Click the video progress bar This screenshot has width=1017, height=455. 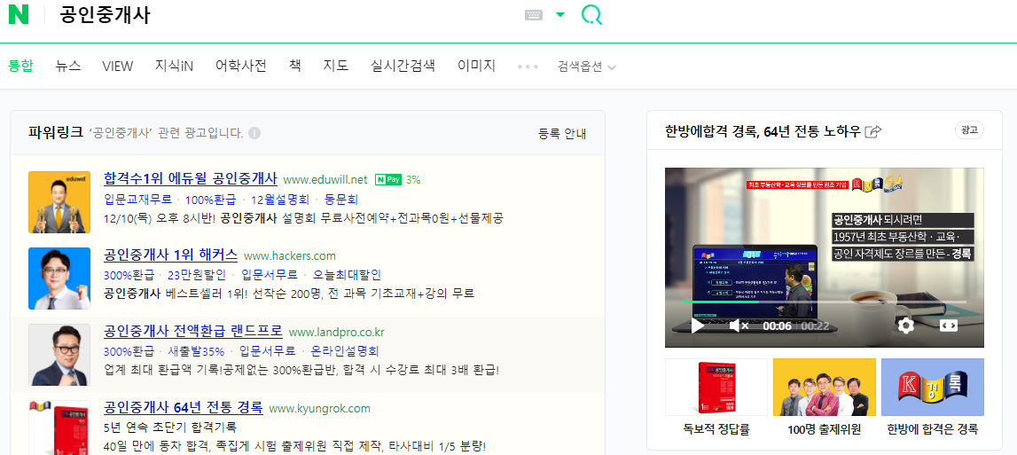point(824,302)
